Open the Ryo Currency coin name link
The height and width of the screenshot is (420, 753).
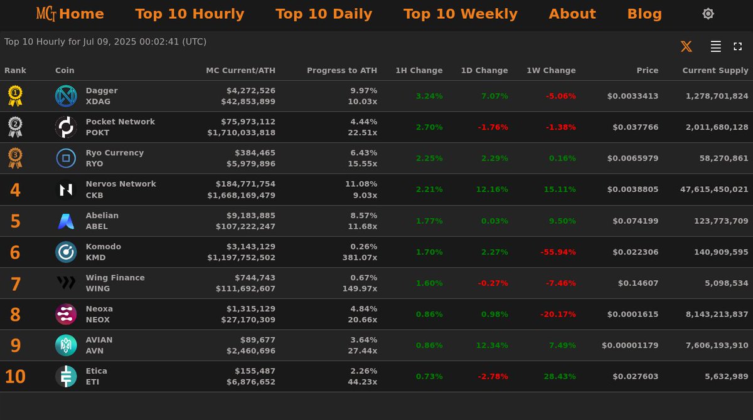point(115,153)
